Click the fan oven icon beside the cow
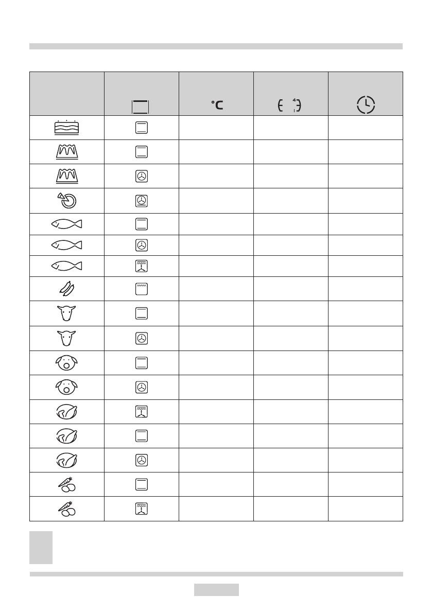The width and height of the screenshot is (432, 613). coord(141,339)
